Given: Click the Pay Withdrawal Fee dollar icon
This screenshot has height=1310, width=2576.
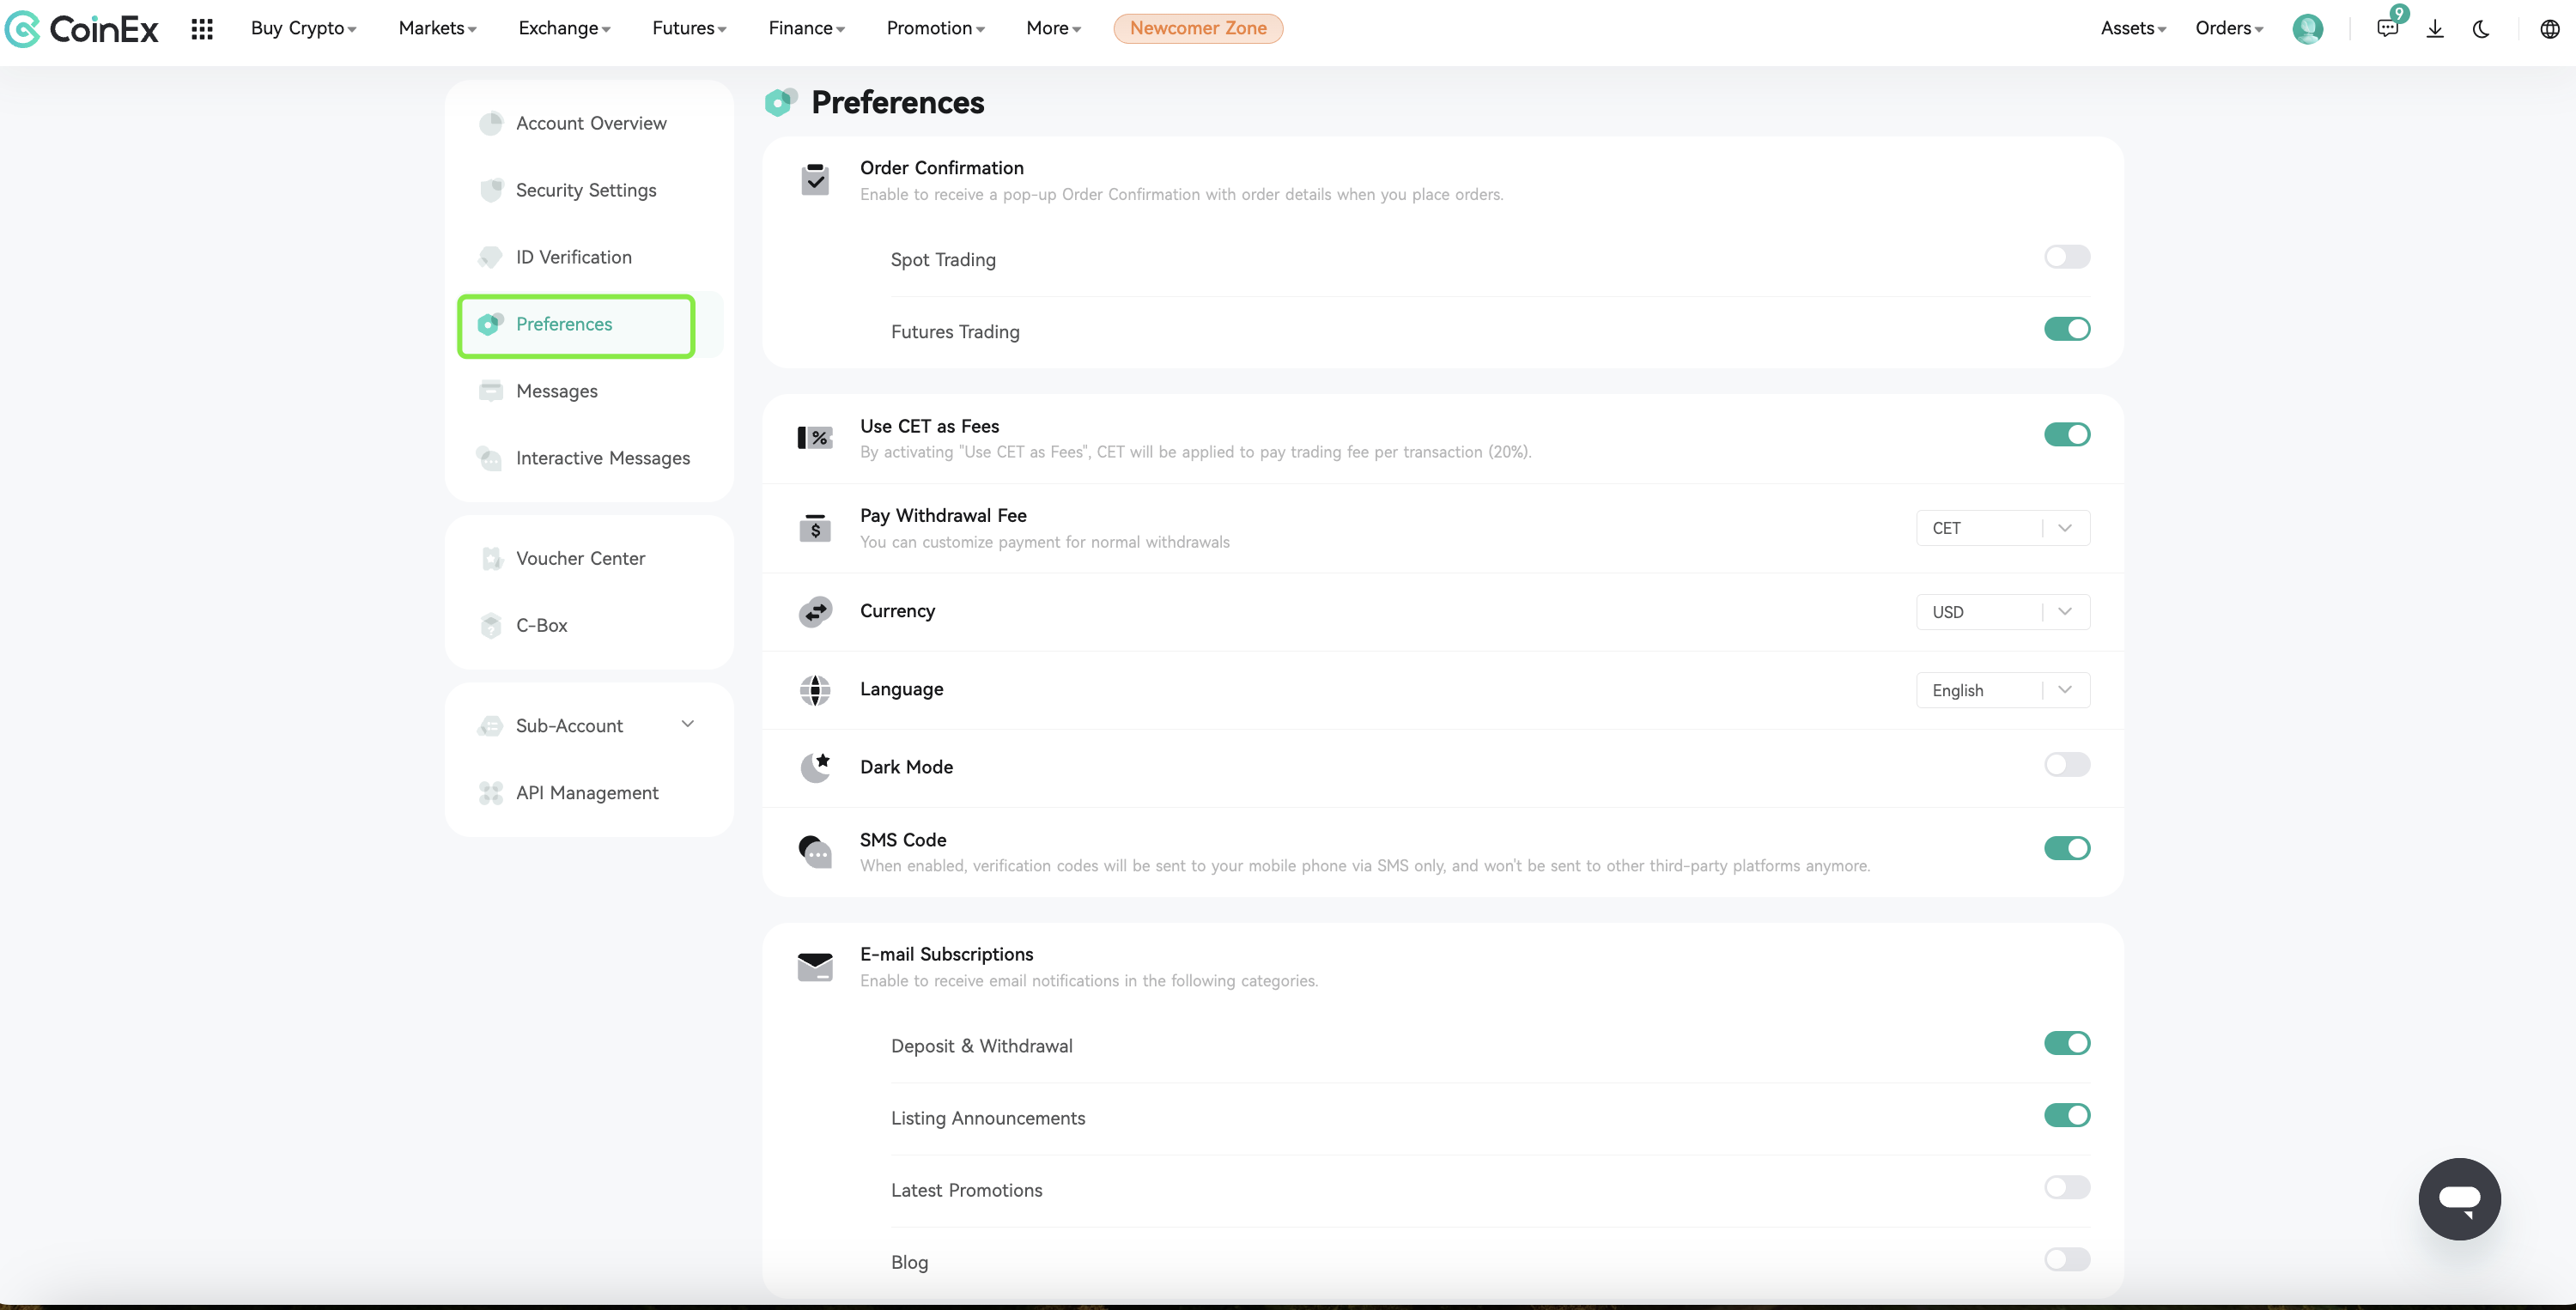Looking at the screenshot, I should pyautogui.click(x=815, y=527).
